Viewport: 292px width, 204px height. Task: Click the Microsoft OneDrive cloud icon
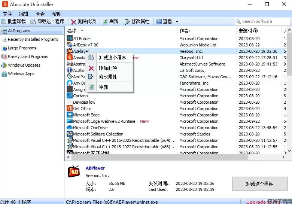70,128
